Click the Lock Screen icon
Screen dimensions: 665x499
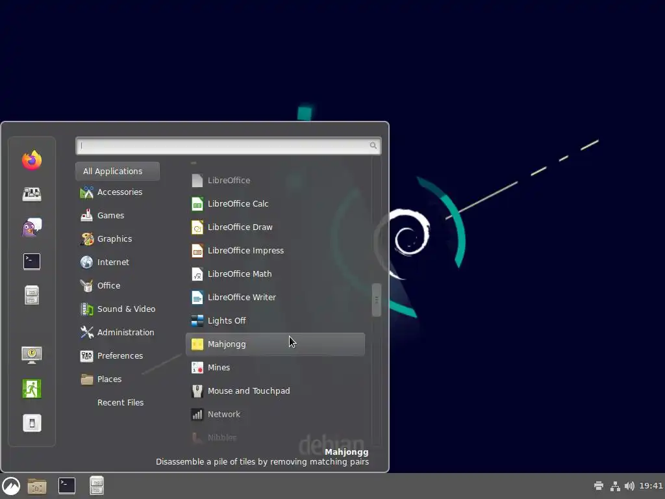32,355
